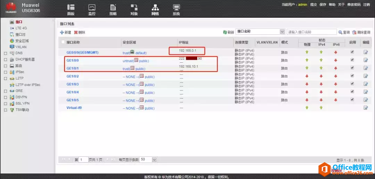The height and width of the screenshot is (179, 375).
Task: Open the GE1/0/0 interface link
Action: point(73,60)
